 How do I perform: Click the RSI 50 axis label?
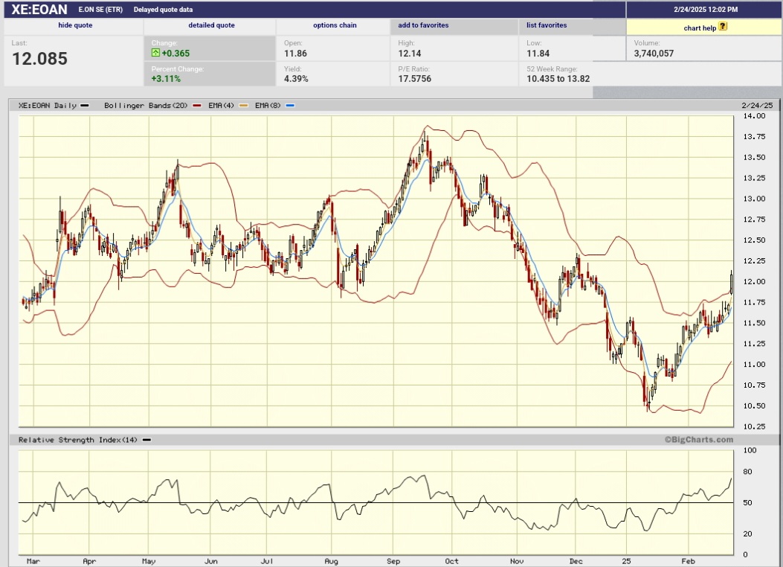(x=747, y=503)
